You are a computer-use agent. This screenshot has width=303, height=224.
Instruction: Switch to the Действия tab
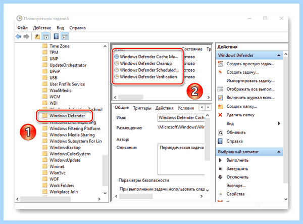click(165, 108)
